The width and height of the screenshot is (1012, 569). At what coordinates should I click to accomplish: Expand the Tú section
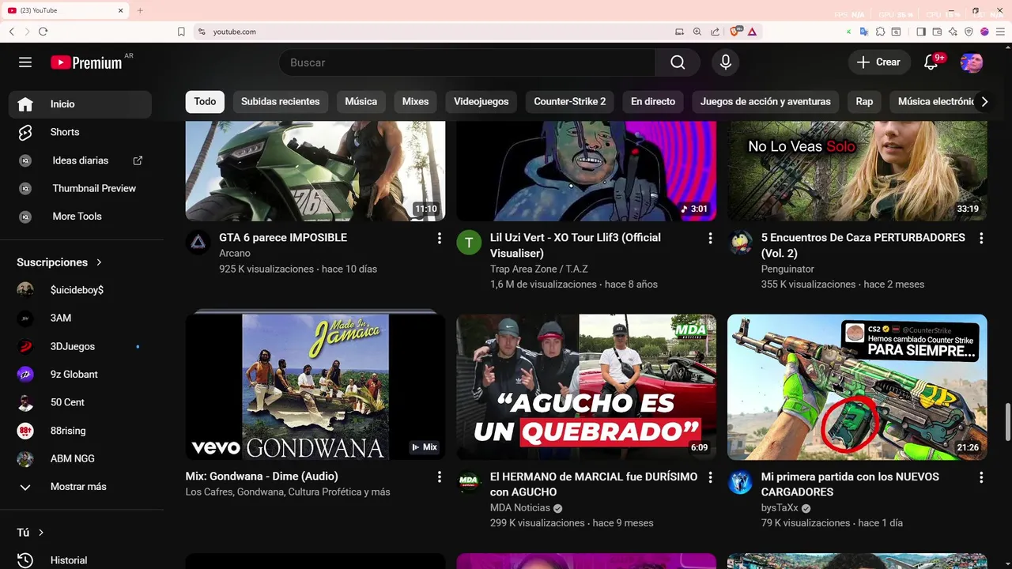coord(31,533)
